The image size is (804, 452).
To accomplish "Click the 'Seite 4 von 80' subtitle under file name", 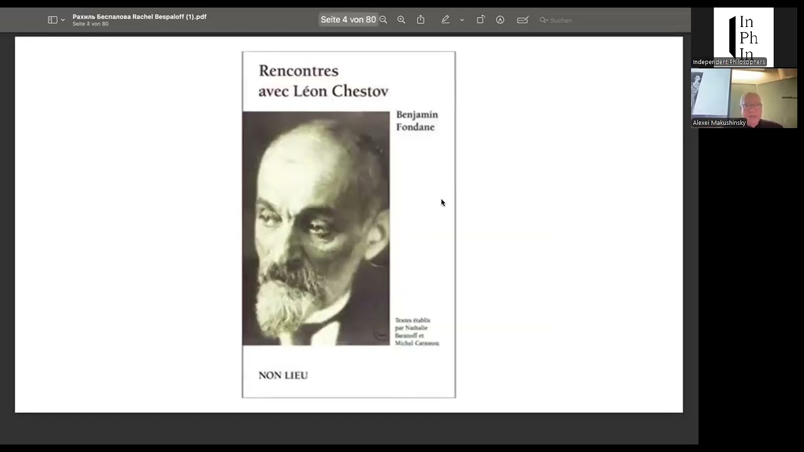I will pyautogui.click(x=90, y=24).
